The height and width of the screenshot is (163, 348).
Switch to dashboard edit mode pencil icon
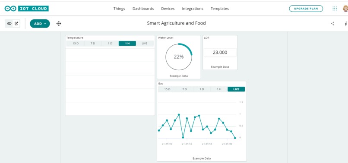pos(16,24)
